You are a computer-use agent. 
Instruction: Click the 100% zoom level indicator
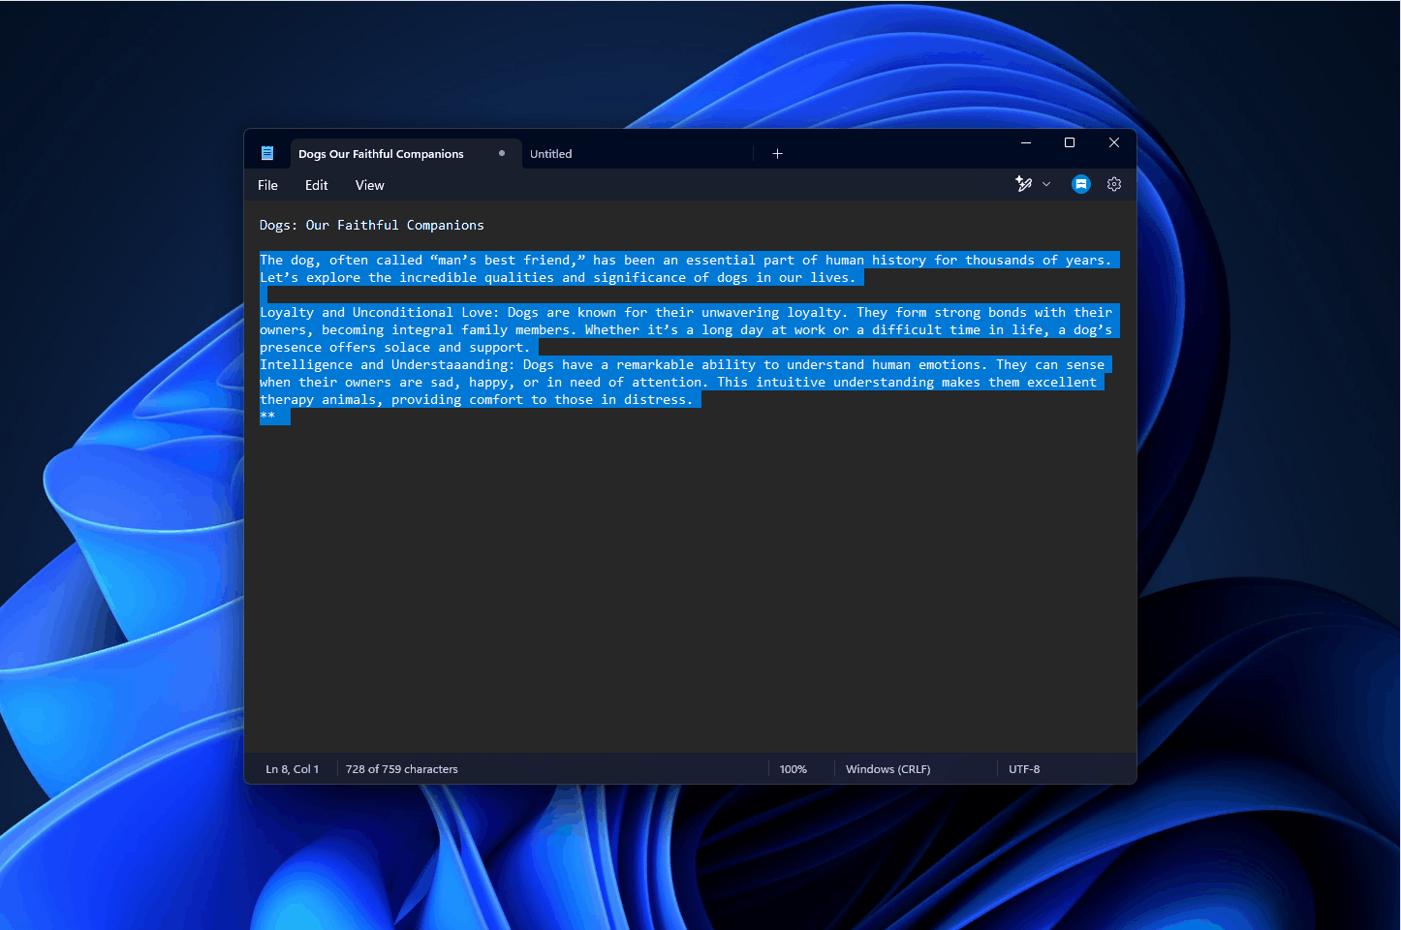tap(793, 768)
